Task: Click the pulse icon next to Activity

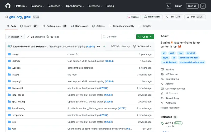Action: coord(162,84)
